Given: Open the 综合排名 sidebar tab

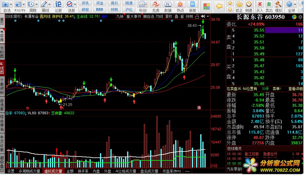Looking at the screenshot, I should click(2, 123).
